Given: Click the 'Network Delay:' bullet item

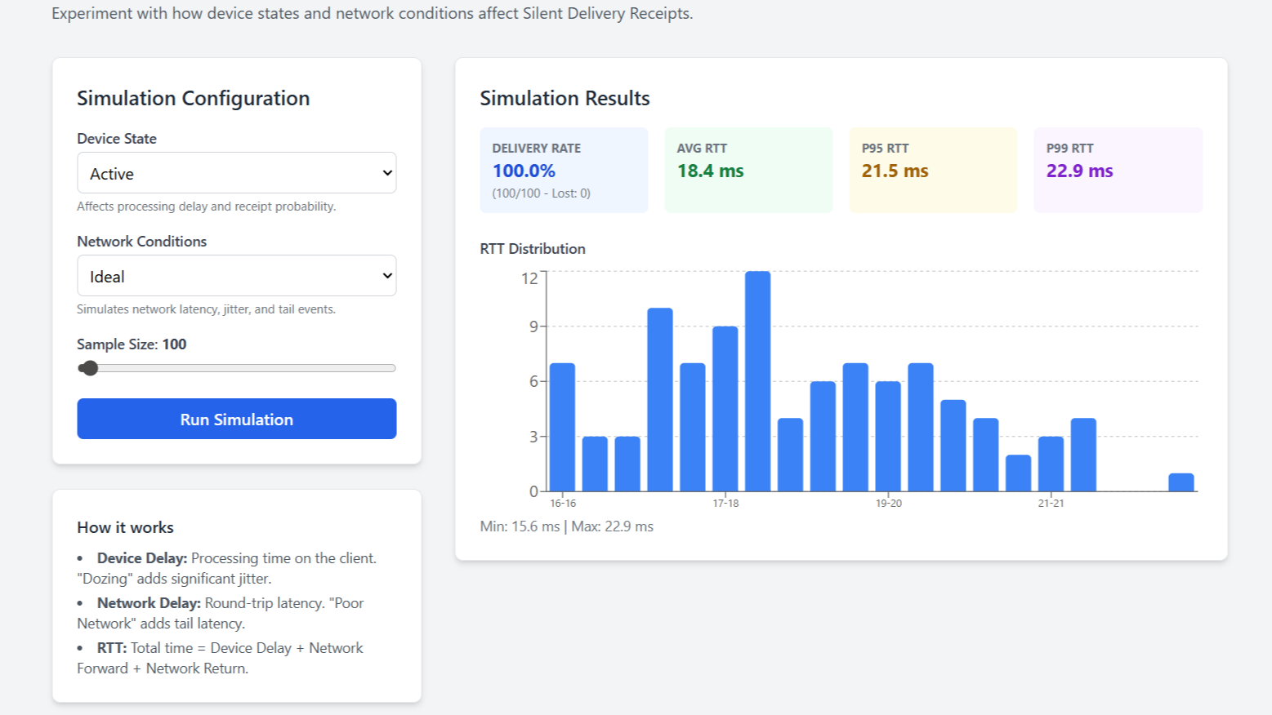Looking at the screenshot, I should click(x=221, y=613).
